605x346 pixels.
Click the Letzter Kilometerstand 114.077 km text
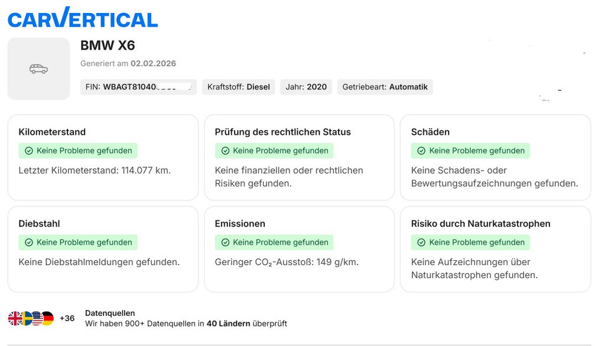95,170
